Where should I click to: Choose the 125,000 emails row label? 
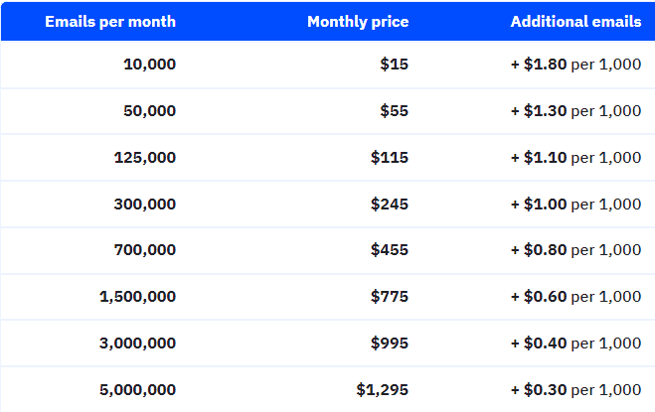pyautogui.click(x=145, y=157)
